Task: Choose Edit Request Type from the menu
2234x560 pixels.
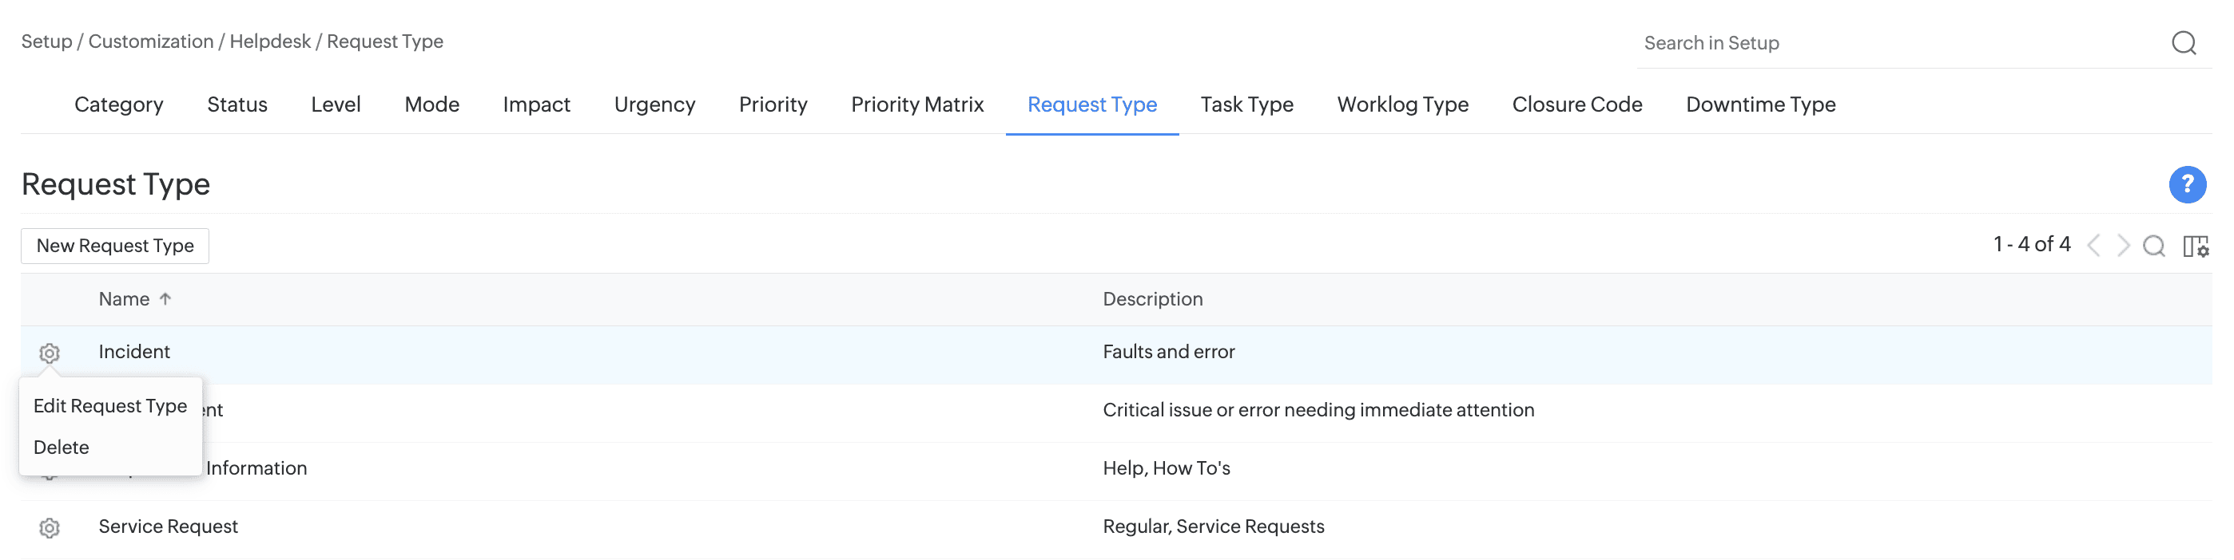Action: pos(110,406)
